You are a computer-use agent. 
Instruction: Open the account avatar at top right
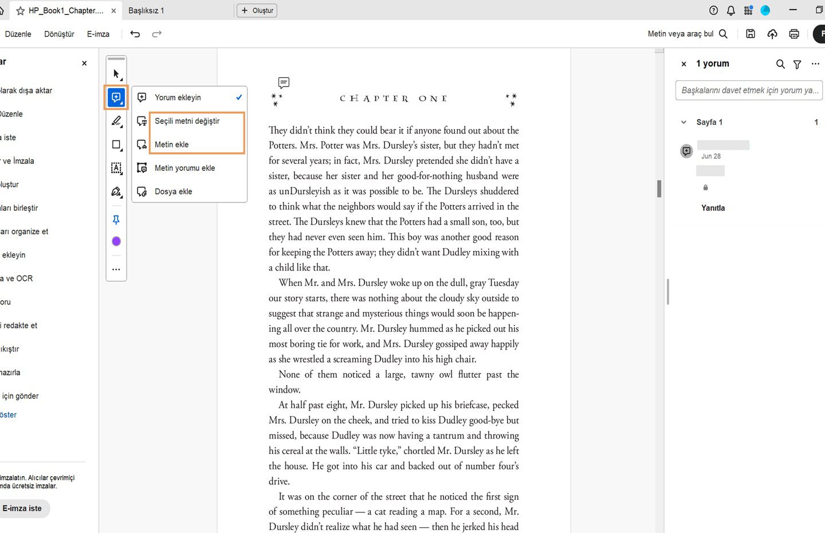[x=765, y=10]
